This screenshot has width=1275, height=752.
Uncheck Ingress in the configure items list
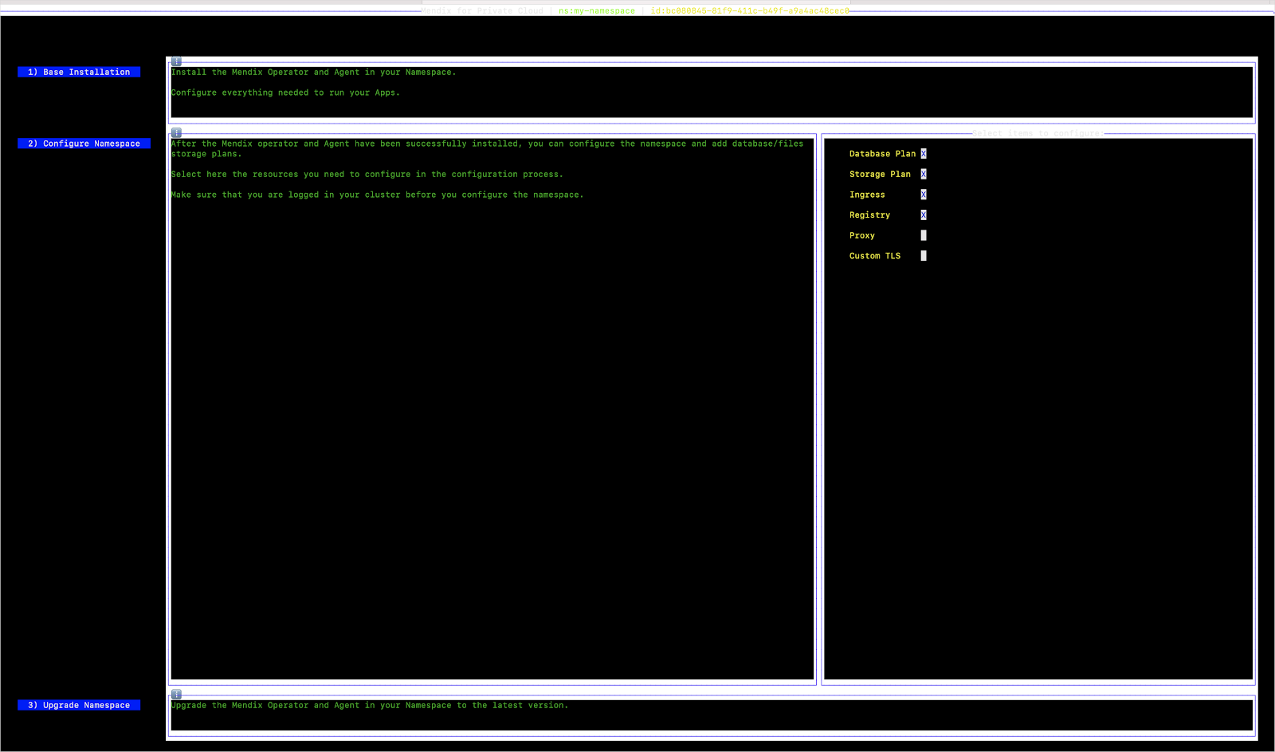tap(923, 194)
